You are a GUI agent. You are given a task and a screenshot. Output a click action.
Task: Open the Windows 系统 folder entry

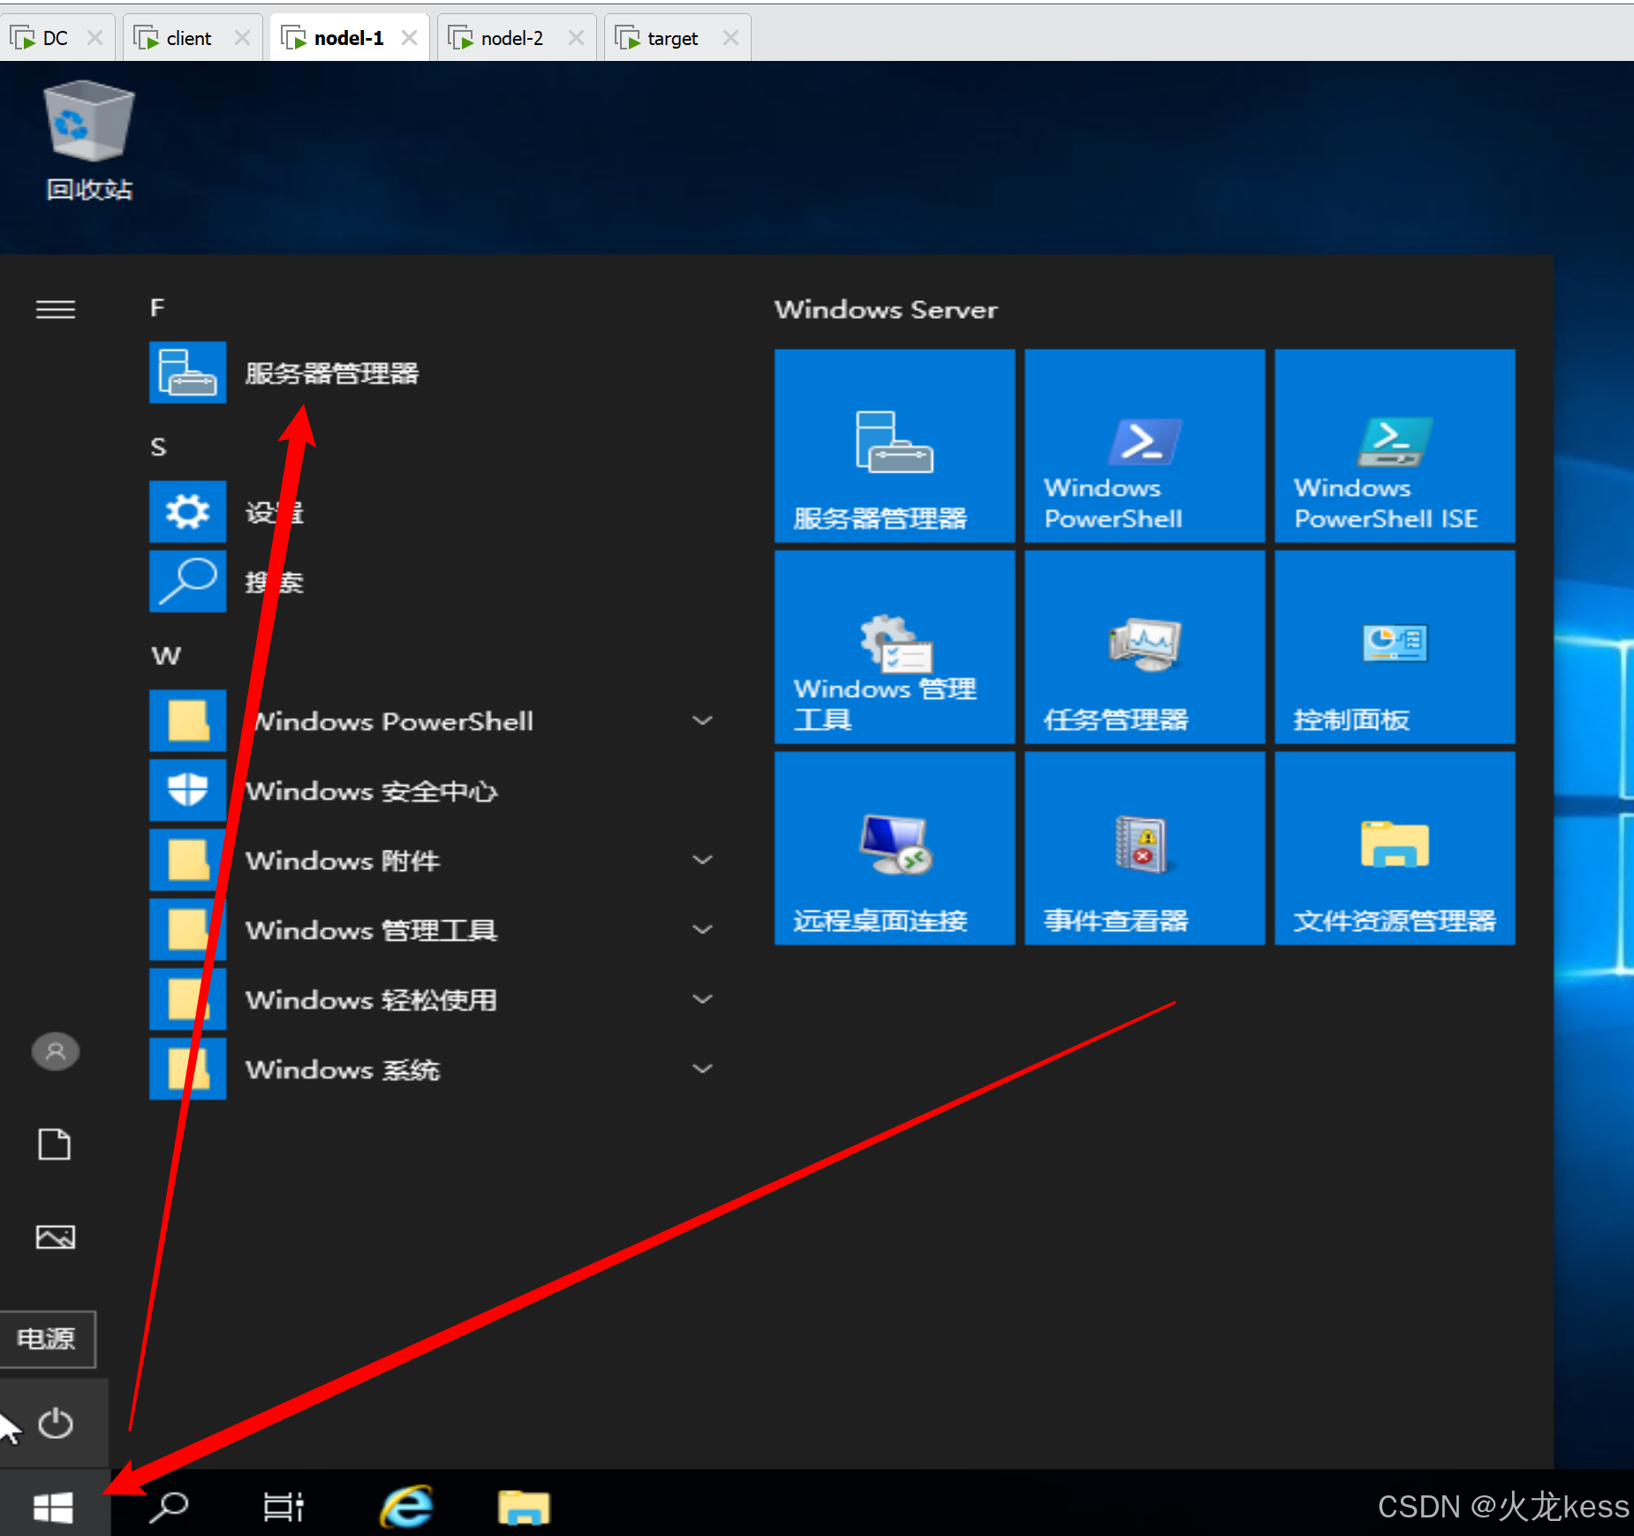[433, 1070]
